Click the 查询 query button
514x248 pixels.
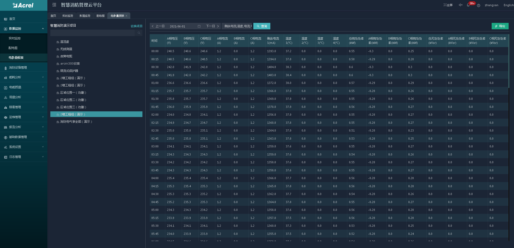tap(262, 26)
